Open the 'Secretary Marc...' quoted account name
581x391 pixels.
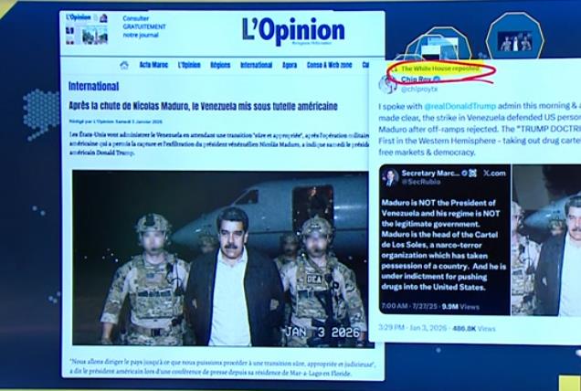430,173
